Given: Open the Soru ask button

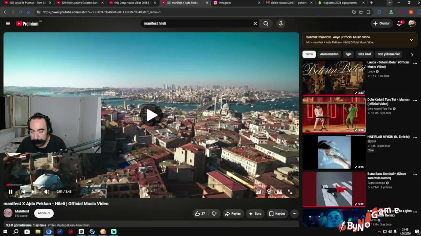Looking at the screenshot, I should (255, 214).
